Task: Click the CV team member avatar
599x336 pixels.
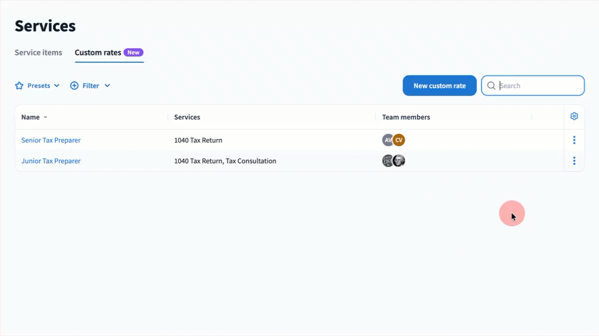Action: coord(399,140)
